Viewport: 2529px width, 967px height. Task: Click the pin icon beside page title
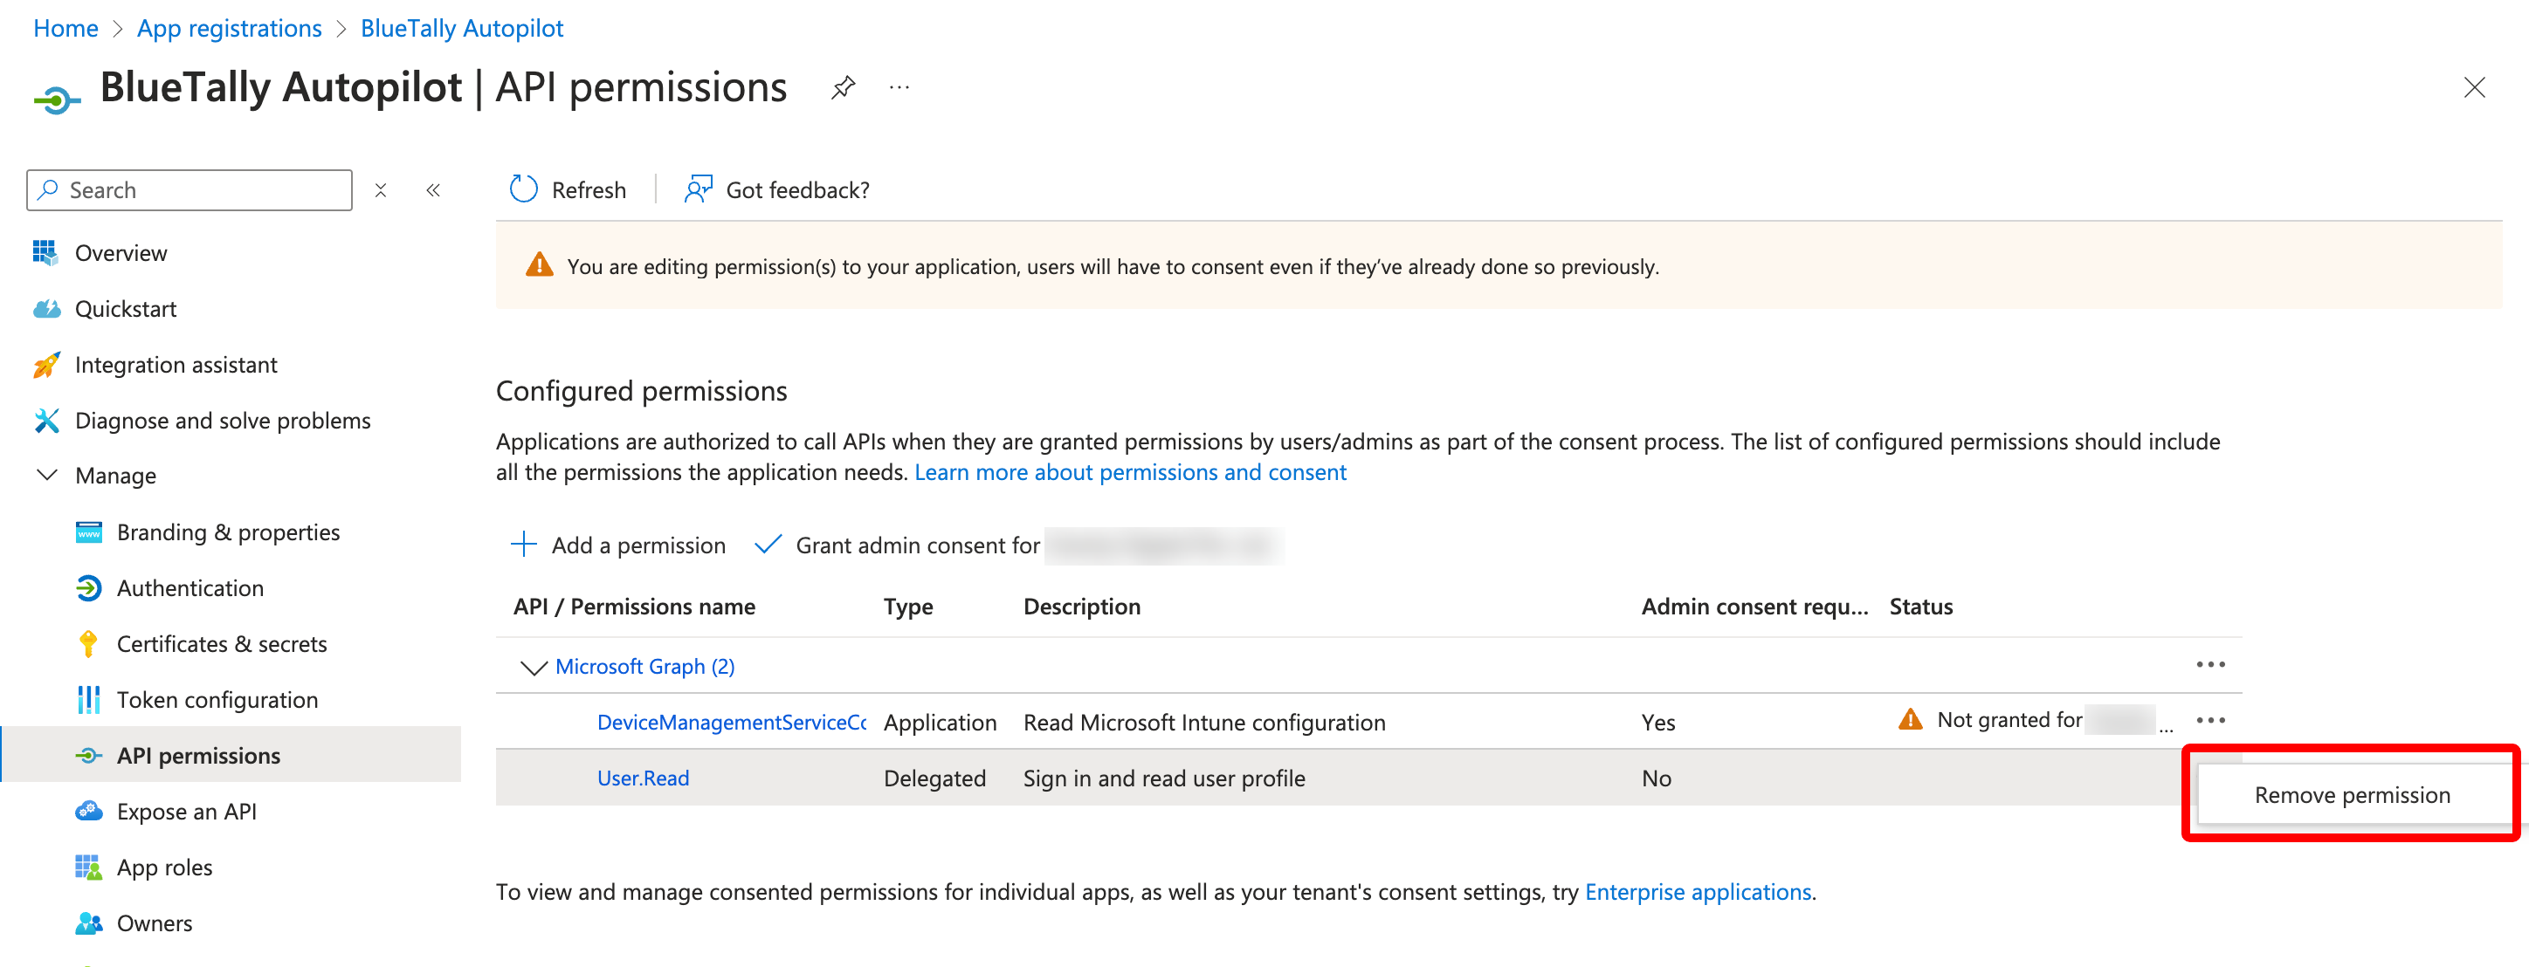[x=843, y=88]
